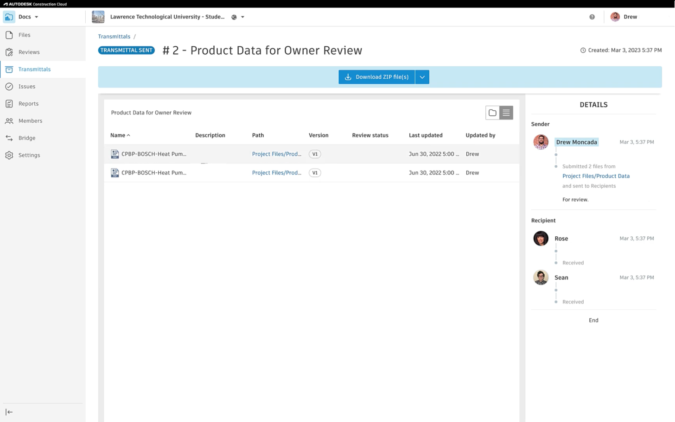This screenshot has width=675, height=422.
Task: Click the Lawrence Technological University project thumbnail
Action: coord(98,17)
